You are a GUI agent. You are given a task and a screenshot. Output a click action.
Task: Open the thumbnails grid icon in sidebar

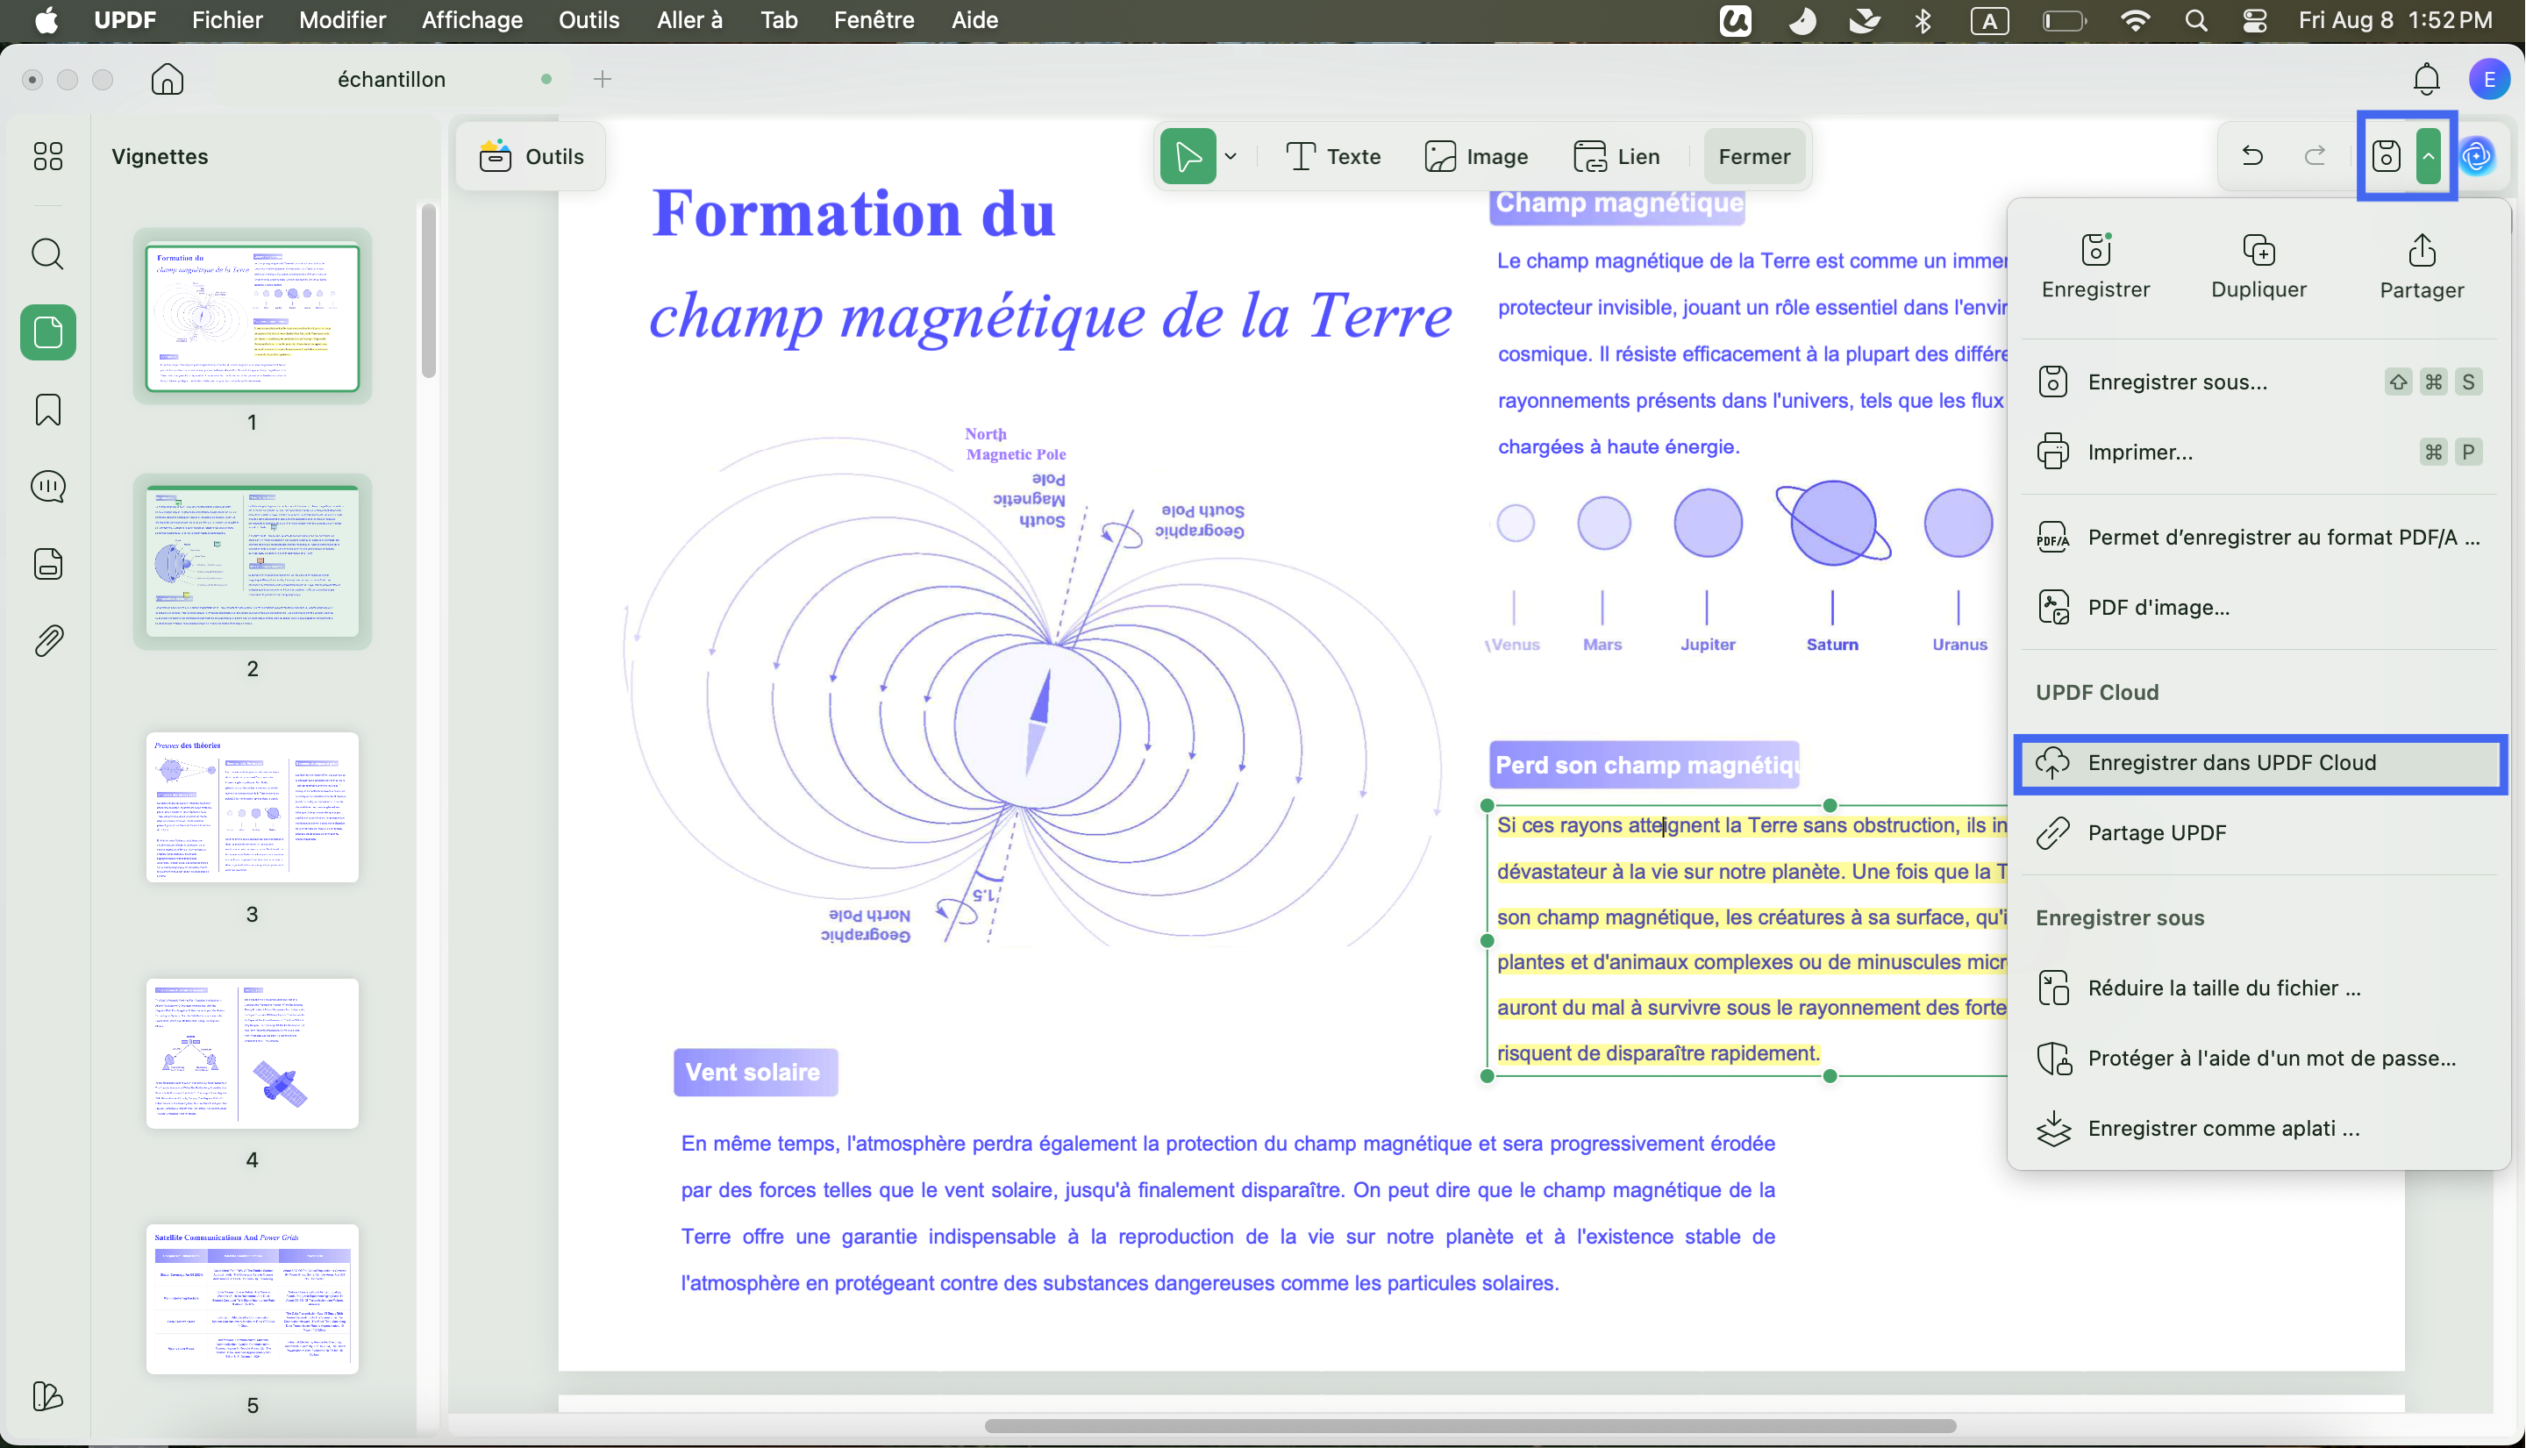[x=47, y=156]
